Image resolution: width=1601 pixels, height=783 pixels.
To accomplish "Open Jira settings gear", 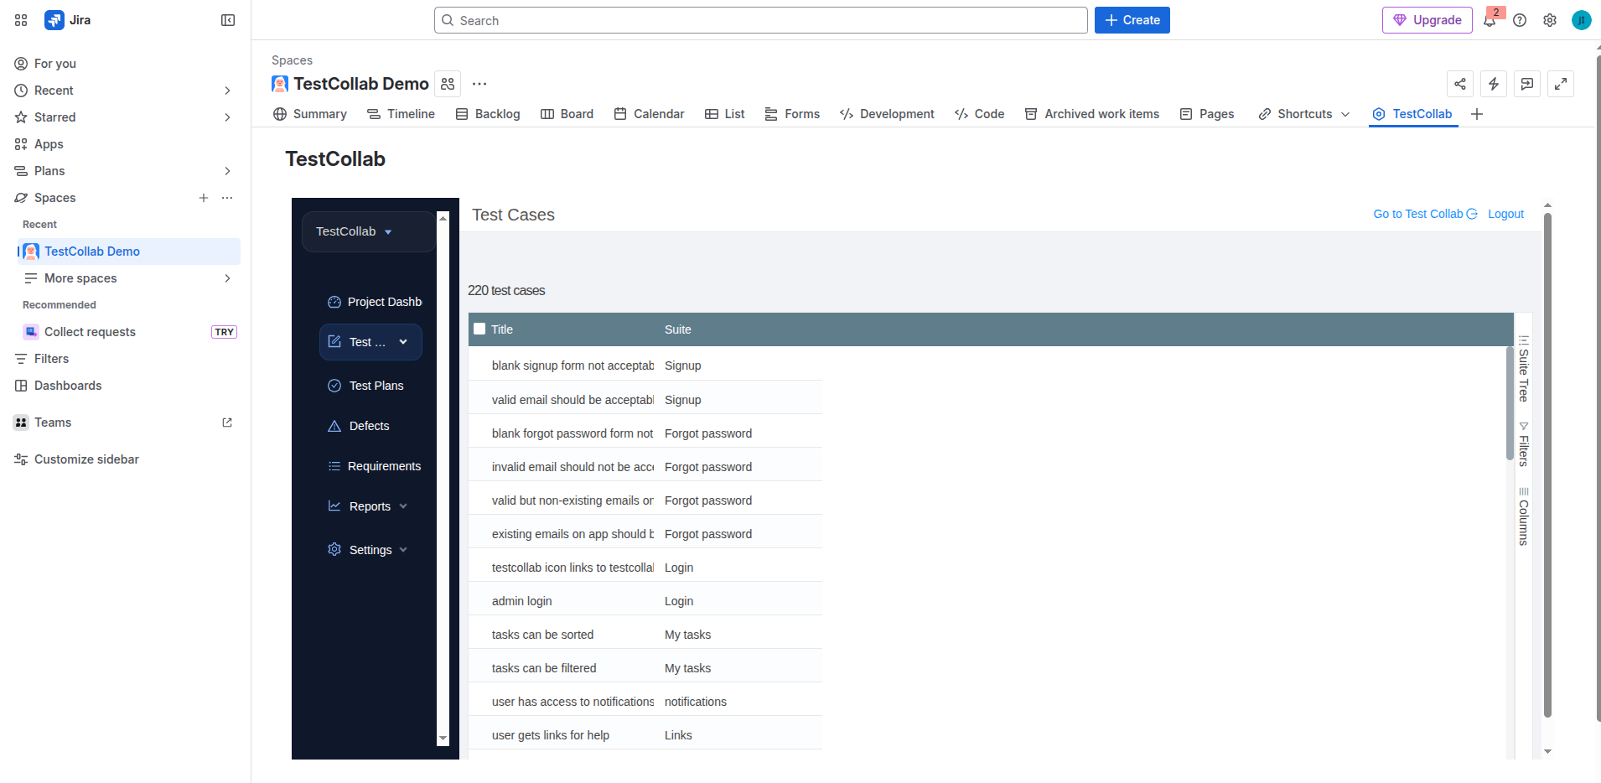I will (1550, 20).
